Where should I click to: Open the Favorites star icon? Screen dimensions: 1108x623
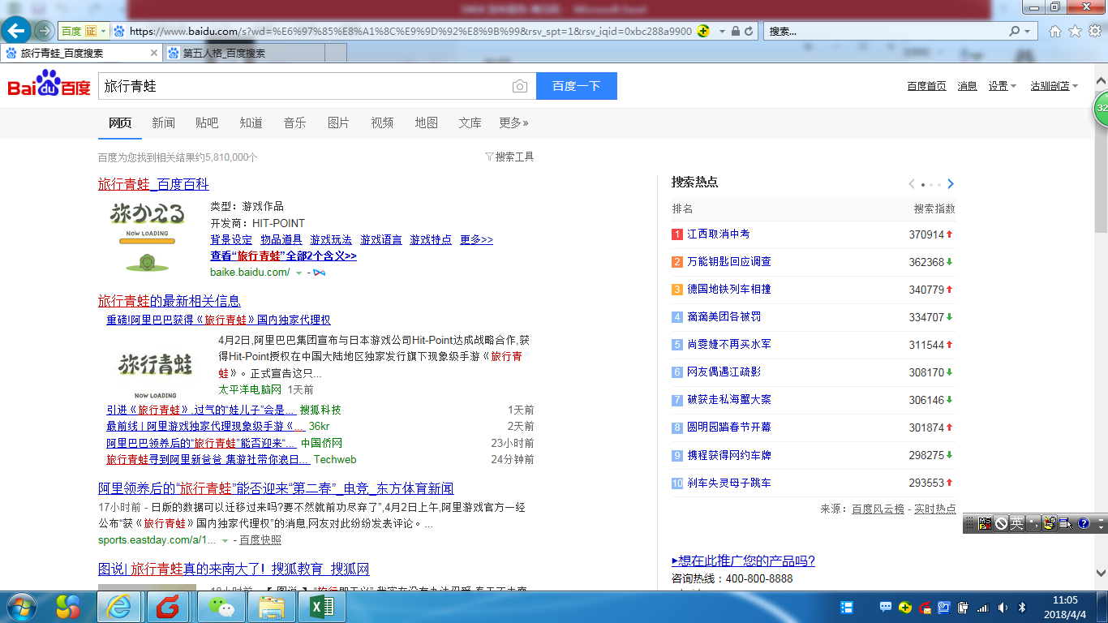coord(1075,31)
